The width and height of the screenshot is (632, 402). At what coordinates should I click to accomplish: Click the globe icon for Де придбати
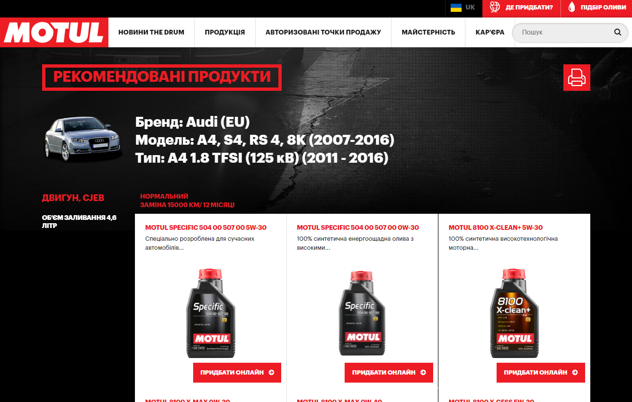[x=495, y=7]
